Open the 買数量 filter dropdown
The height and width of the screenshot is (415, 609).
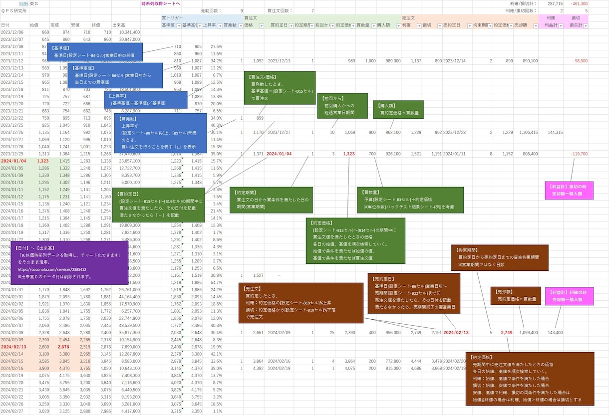(373, 25)
